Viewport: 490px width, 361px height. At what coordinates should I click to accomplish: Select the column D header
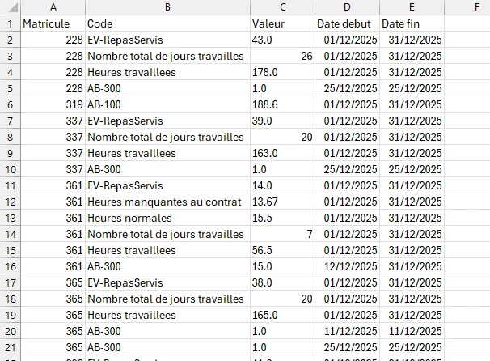click(x=347, y=7)
